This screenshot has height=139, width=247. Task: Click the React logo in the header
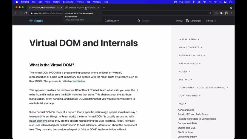(x=31, y=21)
